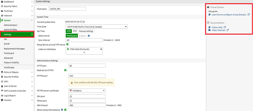253x111 pixels.
Task: Open Certificates menu entry
Action: coord(9,68)
